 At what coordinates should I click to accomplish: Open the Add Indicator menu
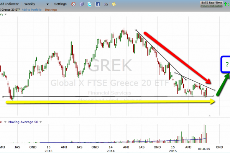(10, 4)
